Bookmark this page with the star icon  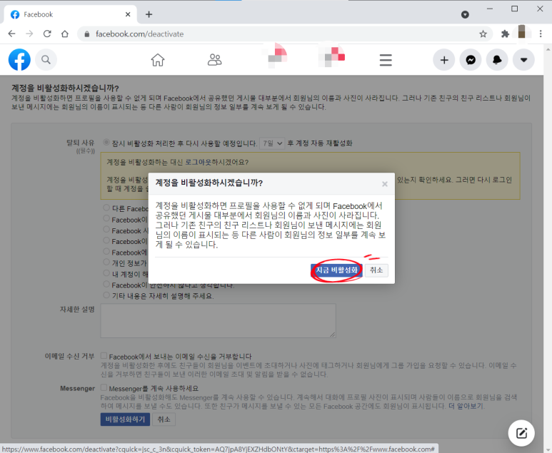pyautogui.click(x=483, y=34)
